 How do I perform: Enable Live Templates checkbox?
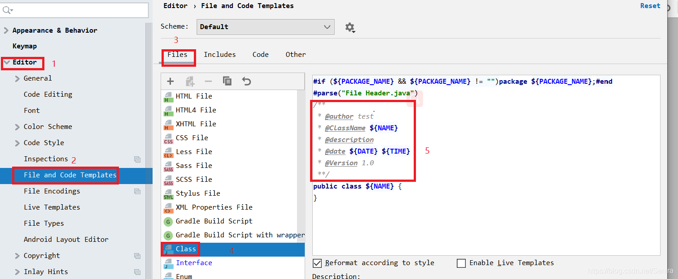coord(461,263)
